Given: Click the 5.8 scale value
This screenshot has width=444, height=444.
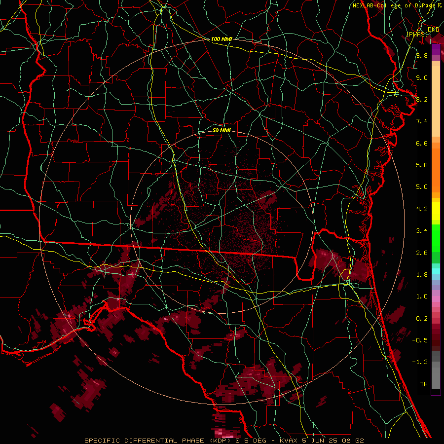Looking at the screenshot, I should click(x=422, y=165).
